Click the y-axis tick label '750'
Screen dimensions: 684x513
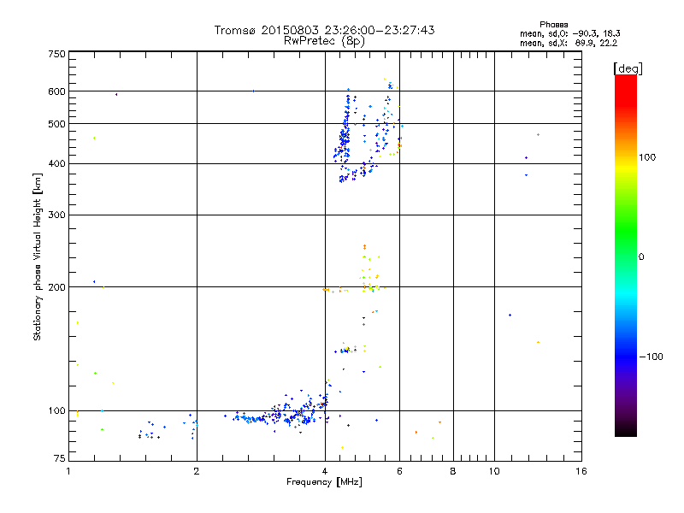point(56,54)
